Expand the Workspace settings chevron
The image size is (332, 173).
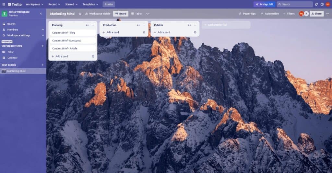(x=43, y=35)
